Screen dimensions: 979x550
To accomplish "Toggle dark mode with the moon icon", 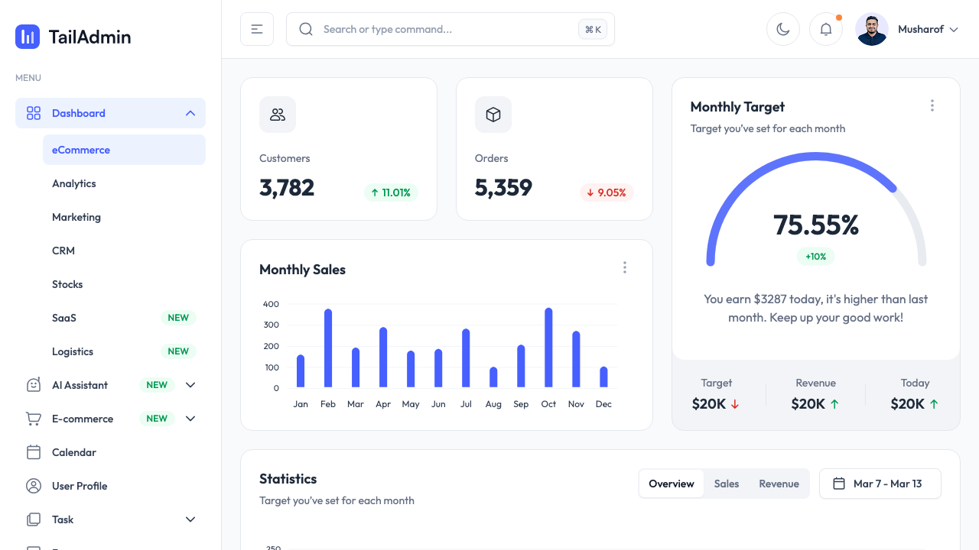I will pyautogui.click(x=782, y=28).
